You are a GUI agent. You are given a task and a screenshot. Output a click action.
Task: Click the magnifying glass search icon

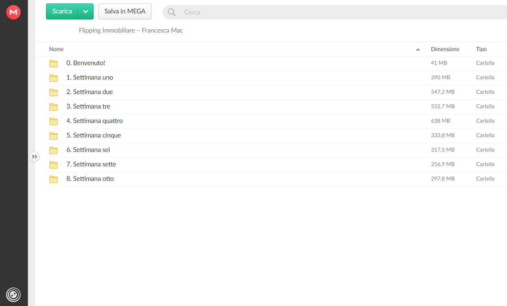coord(172,12)
